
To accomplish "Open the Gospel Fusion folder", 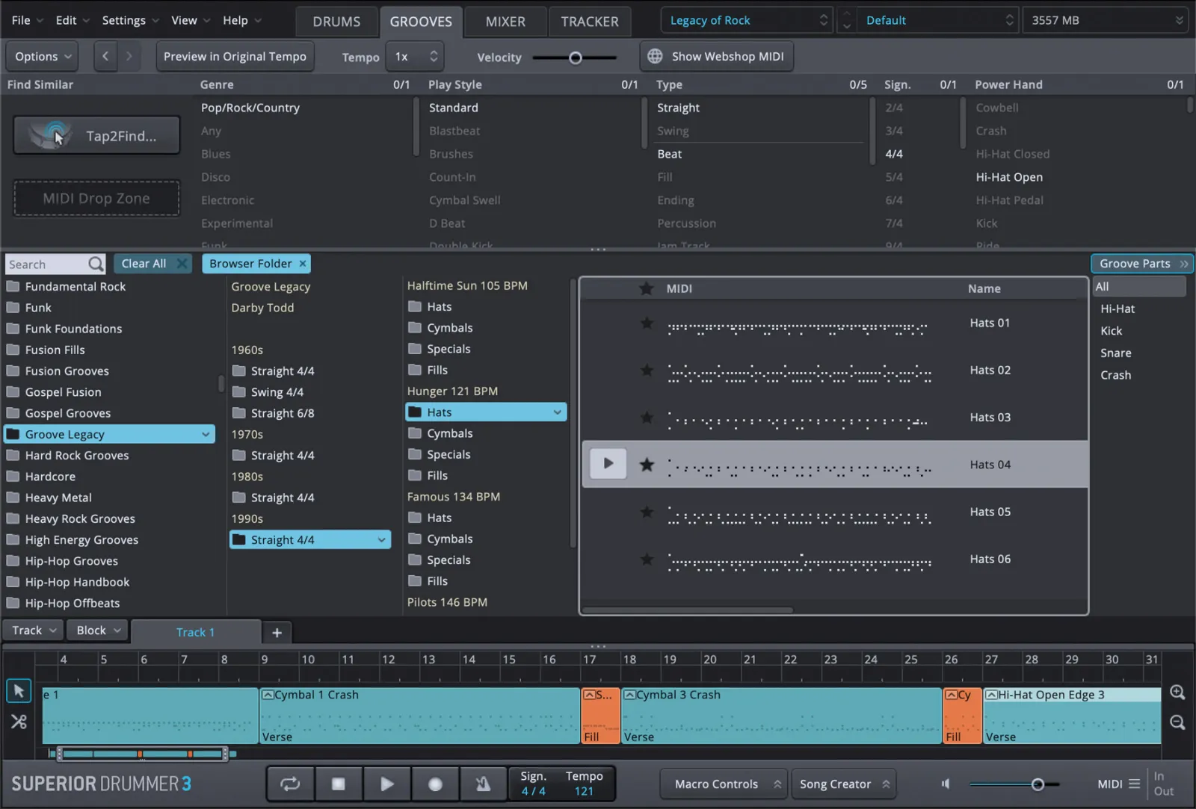I will [x=63, y=392].
